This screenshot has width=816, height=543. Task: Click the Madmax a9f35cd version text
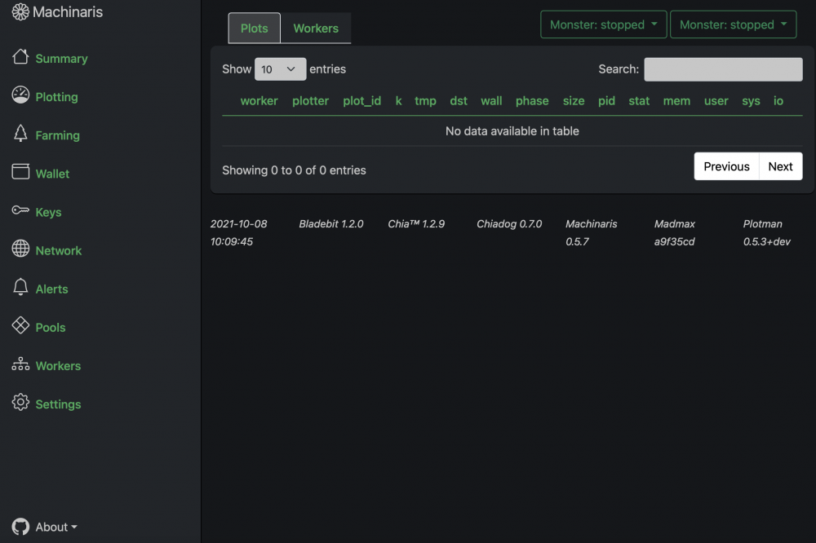click(x=675, y=232)
